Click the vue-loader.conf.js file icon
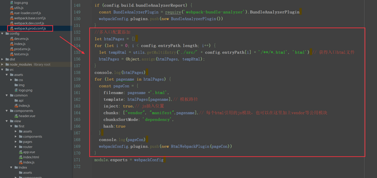 point(12,13)
